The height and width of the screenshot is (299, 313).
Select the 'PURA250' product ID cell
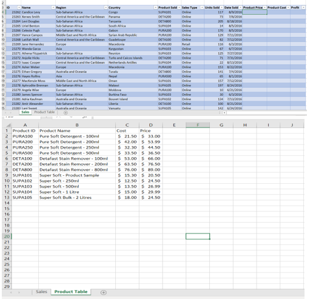click(x=25, y=147)
